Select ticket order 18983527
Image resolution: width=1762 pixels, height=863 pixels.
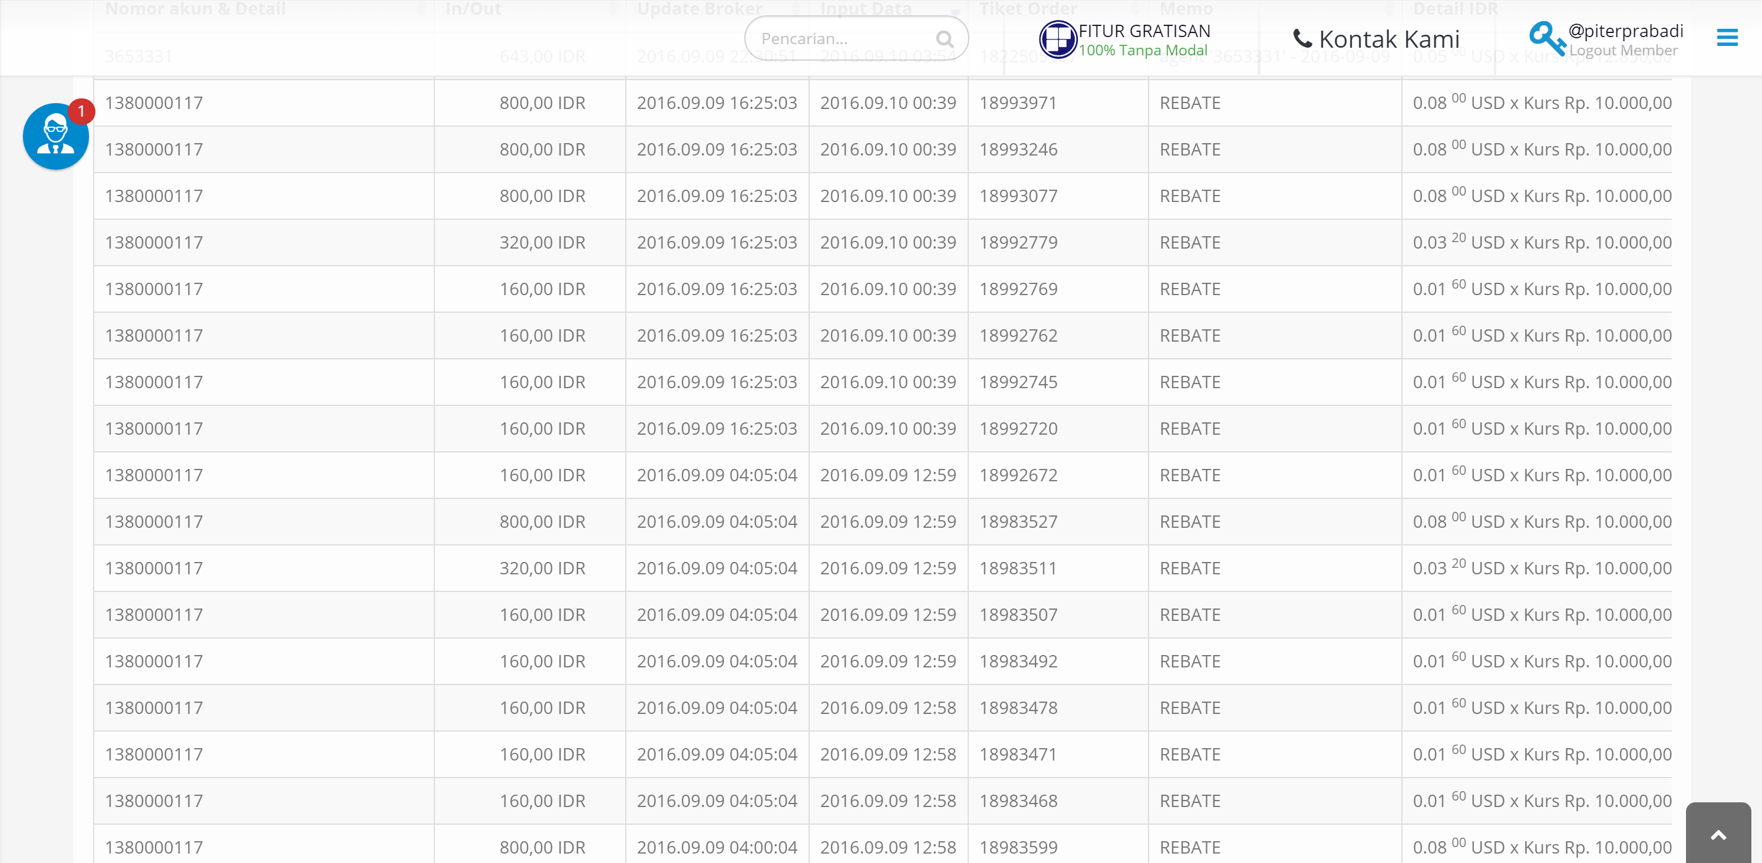click(1018, 521)
